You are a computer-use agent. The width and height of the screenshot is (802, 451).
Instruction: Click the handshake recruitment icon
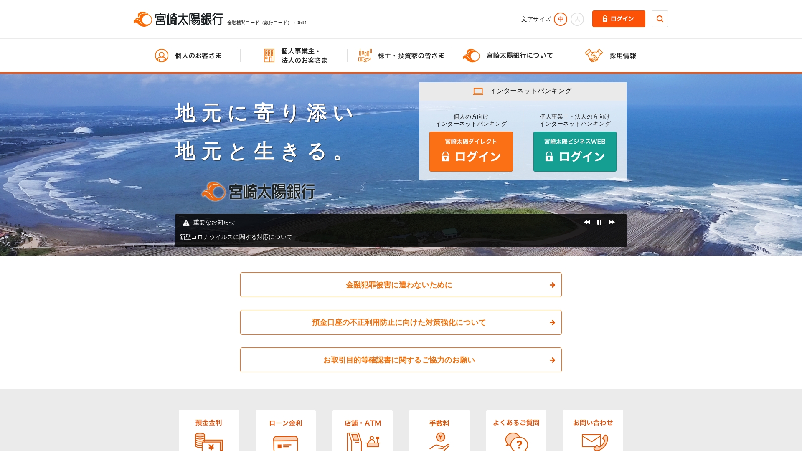pyautogui.click(x=594, y=56)
